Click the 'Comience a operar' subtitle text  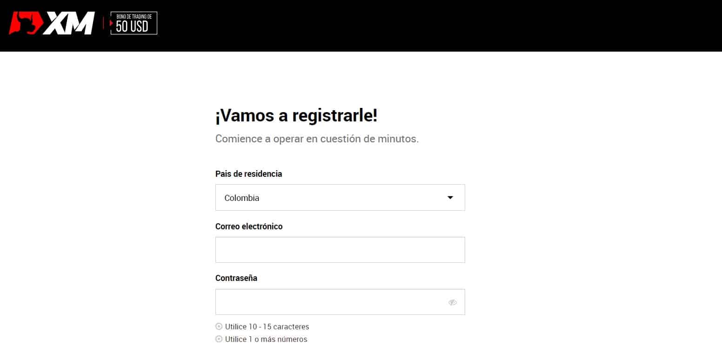pos(317,139)
